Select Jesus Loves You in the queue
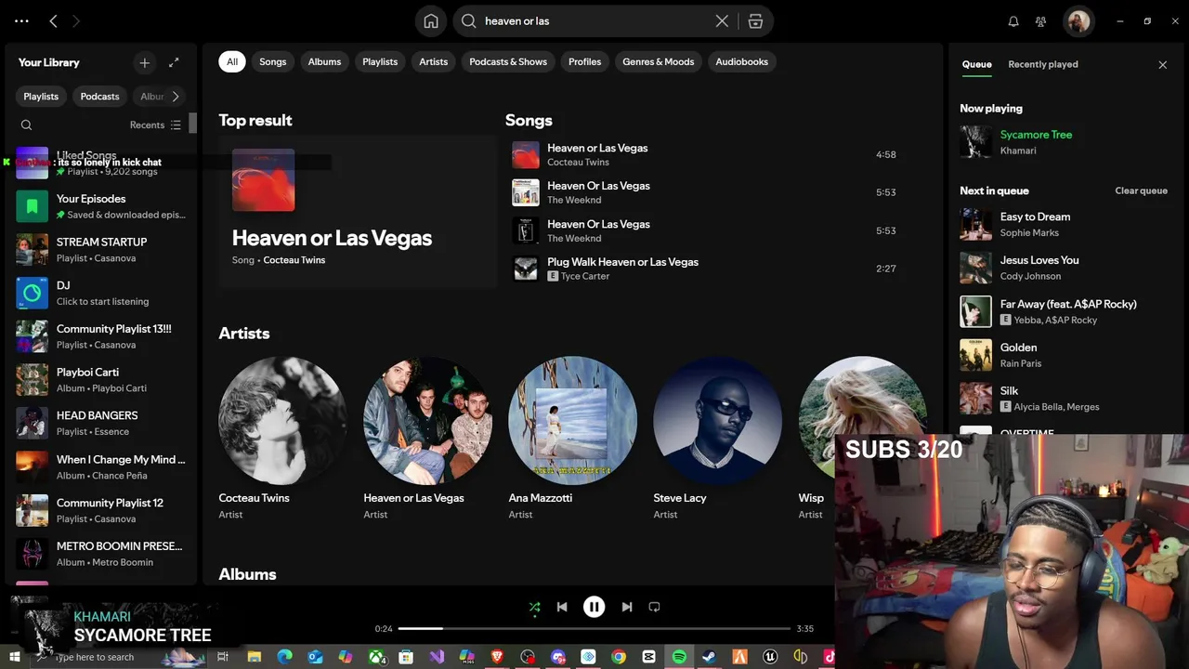Screen dimensions: 1189x669 1064,268
